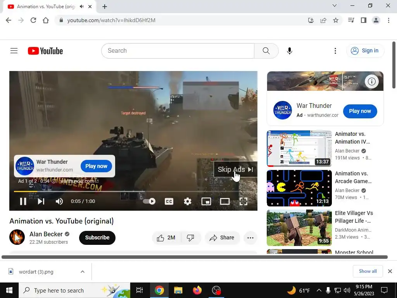This screenshot has width=397, height=298.
Task: Like the video with thumbs up
Action: click(166, 238)
